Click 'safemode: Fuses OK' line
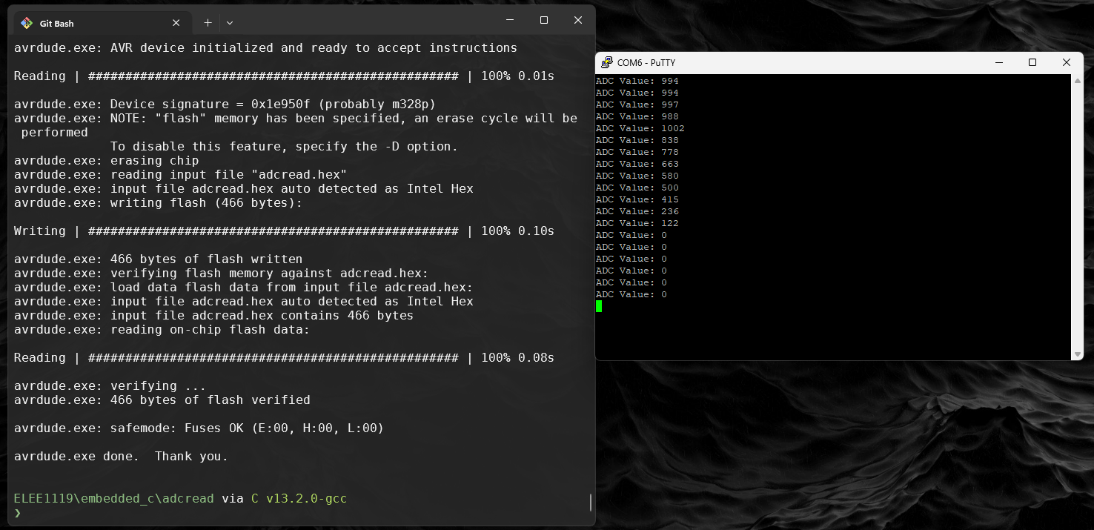 tap(199, 428)
